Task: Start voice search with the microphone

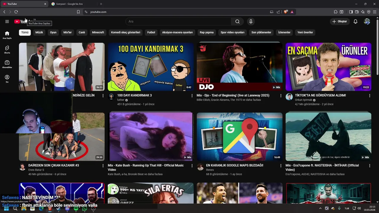Action: point(251,22)
